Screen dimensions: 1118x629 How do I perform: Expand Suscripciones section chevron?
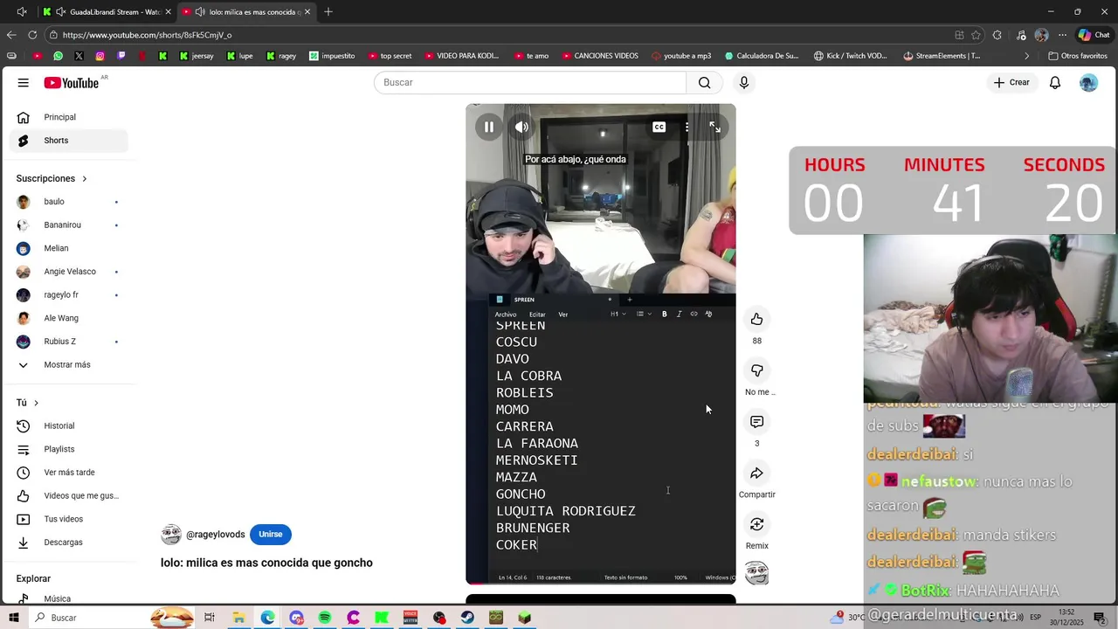tap(85, 178)
